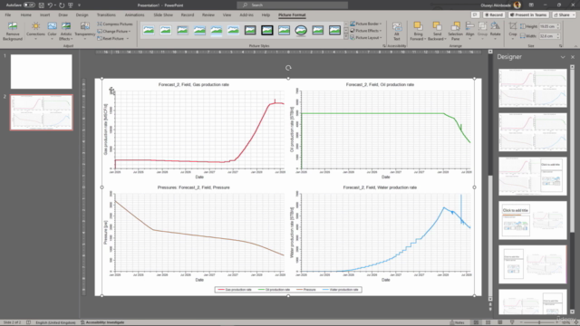Switch to the Home tab
This screenshot has width=580, height=326.
(26, 14)
